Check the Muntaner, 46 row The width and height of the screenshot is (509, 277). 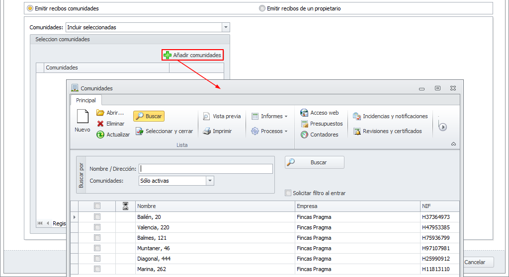click(x=97, y=248)
